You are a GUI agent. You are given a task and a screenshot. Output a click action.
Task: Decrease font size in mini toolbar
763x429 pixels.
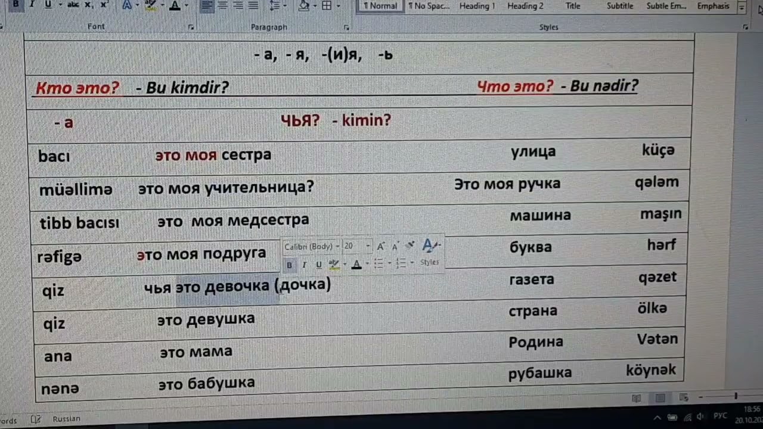pyautogui.click(x=395, y=246)
